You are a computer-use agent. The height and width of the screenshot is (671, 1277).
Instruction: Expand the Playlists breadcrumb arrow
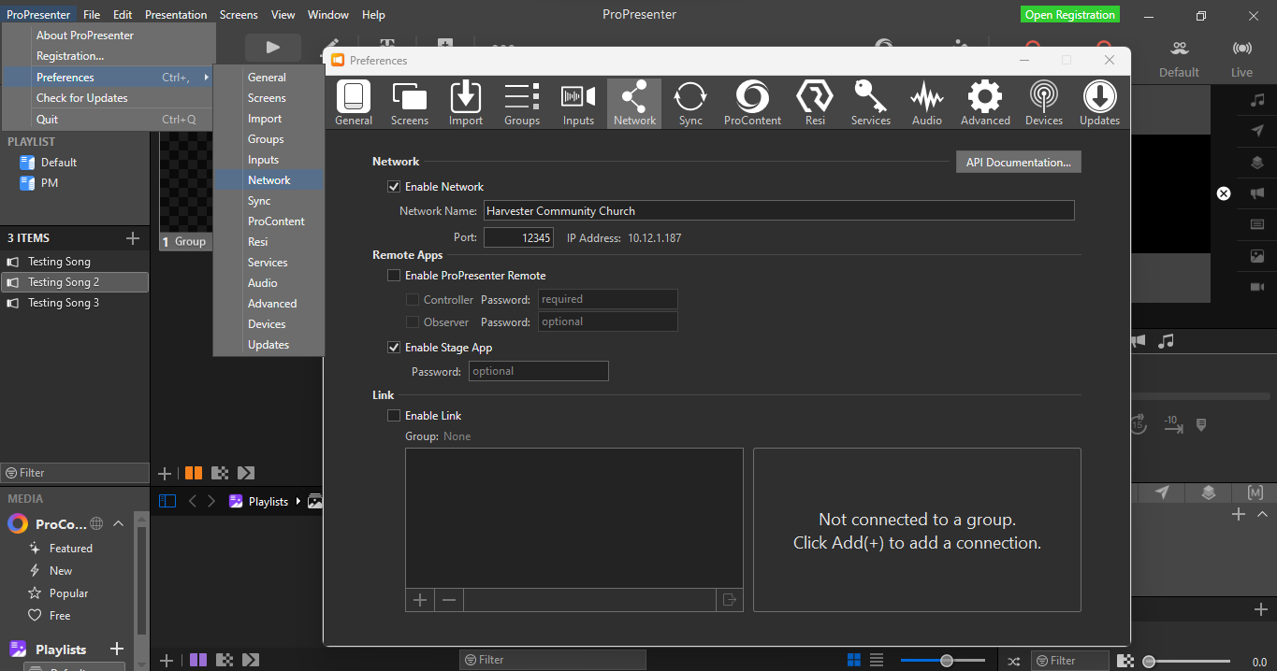[298, 502]
